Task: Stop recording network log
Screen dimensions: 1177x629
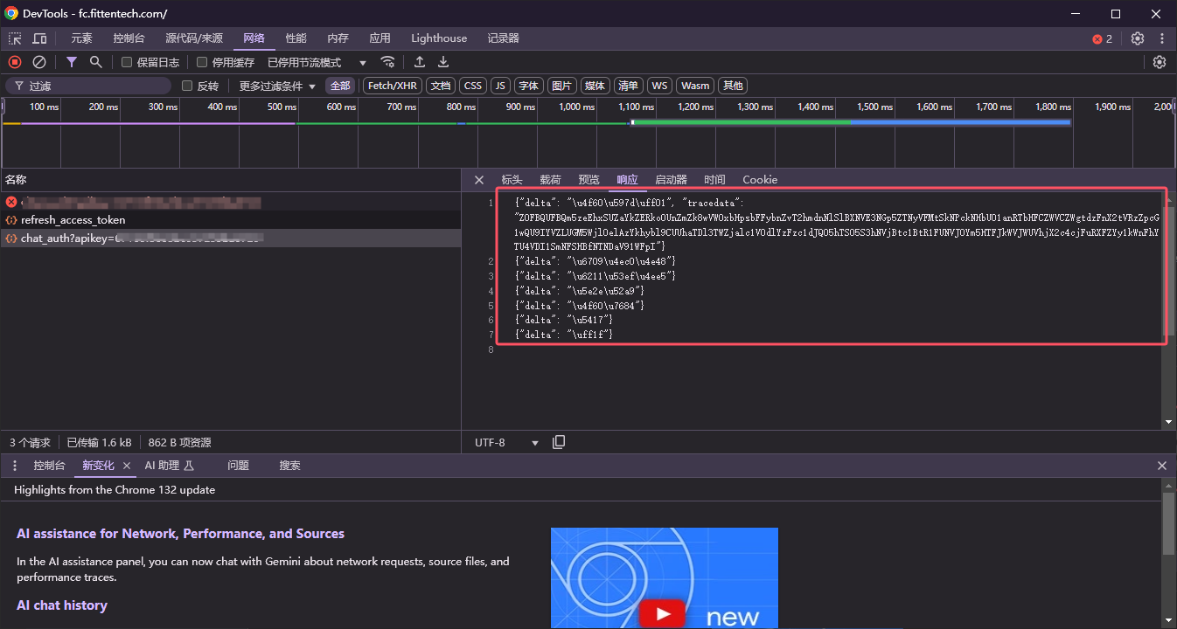Action: click(x=15, y=62)
